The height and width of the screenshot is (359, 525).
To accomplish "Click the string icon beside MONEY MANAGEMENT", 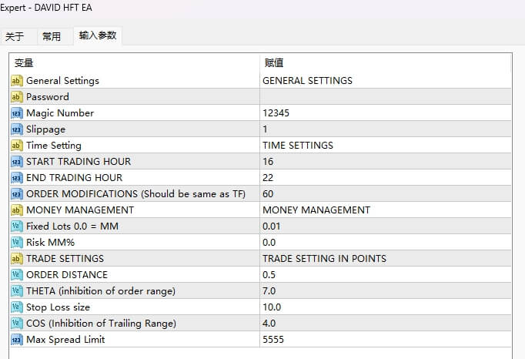I will 17,210.
